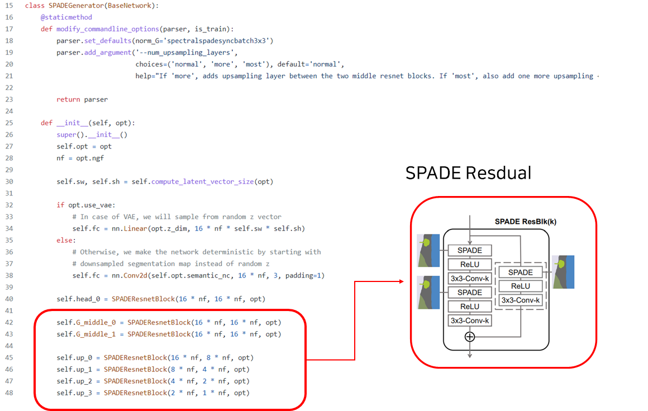Click the __init__ method name in def line
This screenshot has height=411, width=648.
pyautogui.click(x=72, y=123)
